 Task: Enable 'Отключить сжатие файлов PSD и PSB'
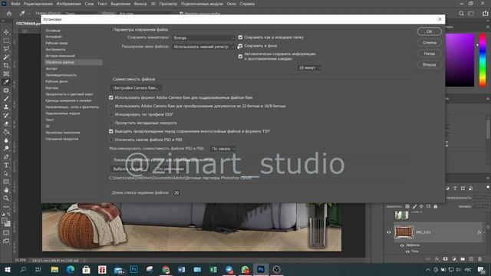pyautogui.click(x=110, y=140)
